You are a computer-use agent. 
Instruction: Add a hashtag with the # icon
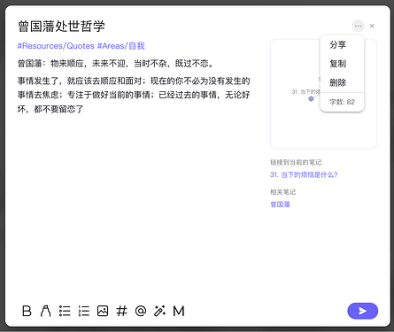pos(121,311)
